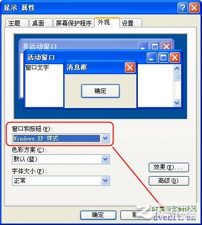Click close icon on active window preview
The width and height of the screenshot is (202, 225).
pos(175,58)
